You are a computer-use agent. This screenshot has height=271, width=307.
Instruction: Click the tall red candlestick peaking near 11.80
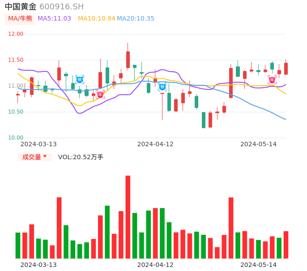(x=128, y=59)
